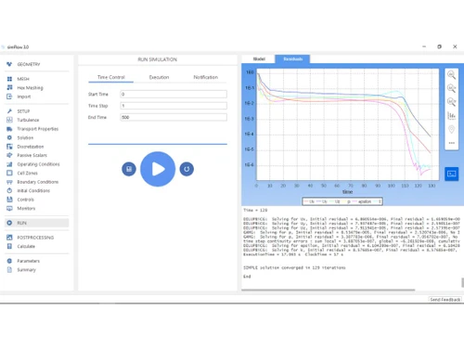Screen dimensions: 464x348
Task: Click into the Time Step field
Action: (x=174, y=106)
